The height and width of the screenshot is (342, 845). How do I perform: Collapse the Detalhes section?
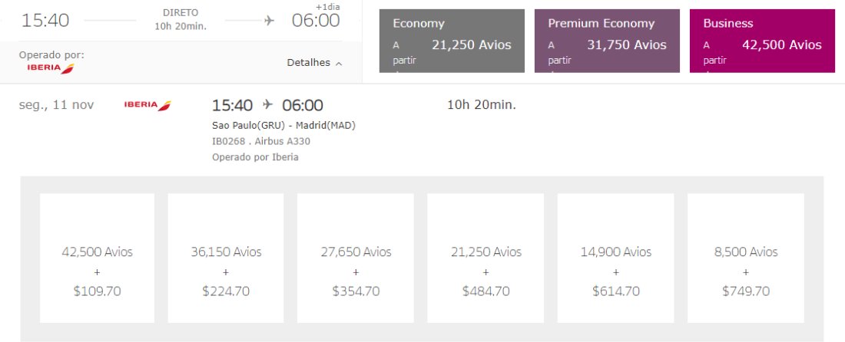[x=313, y=63]
